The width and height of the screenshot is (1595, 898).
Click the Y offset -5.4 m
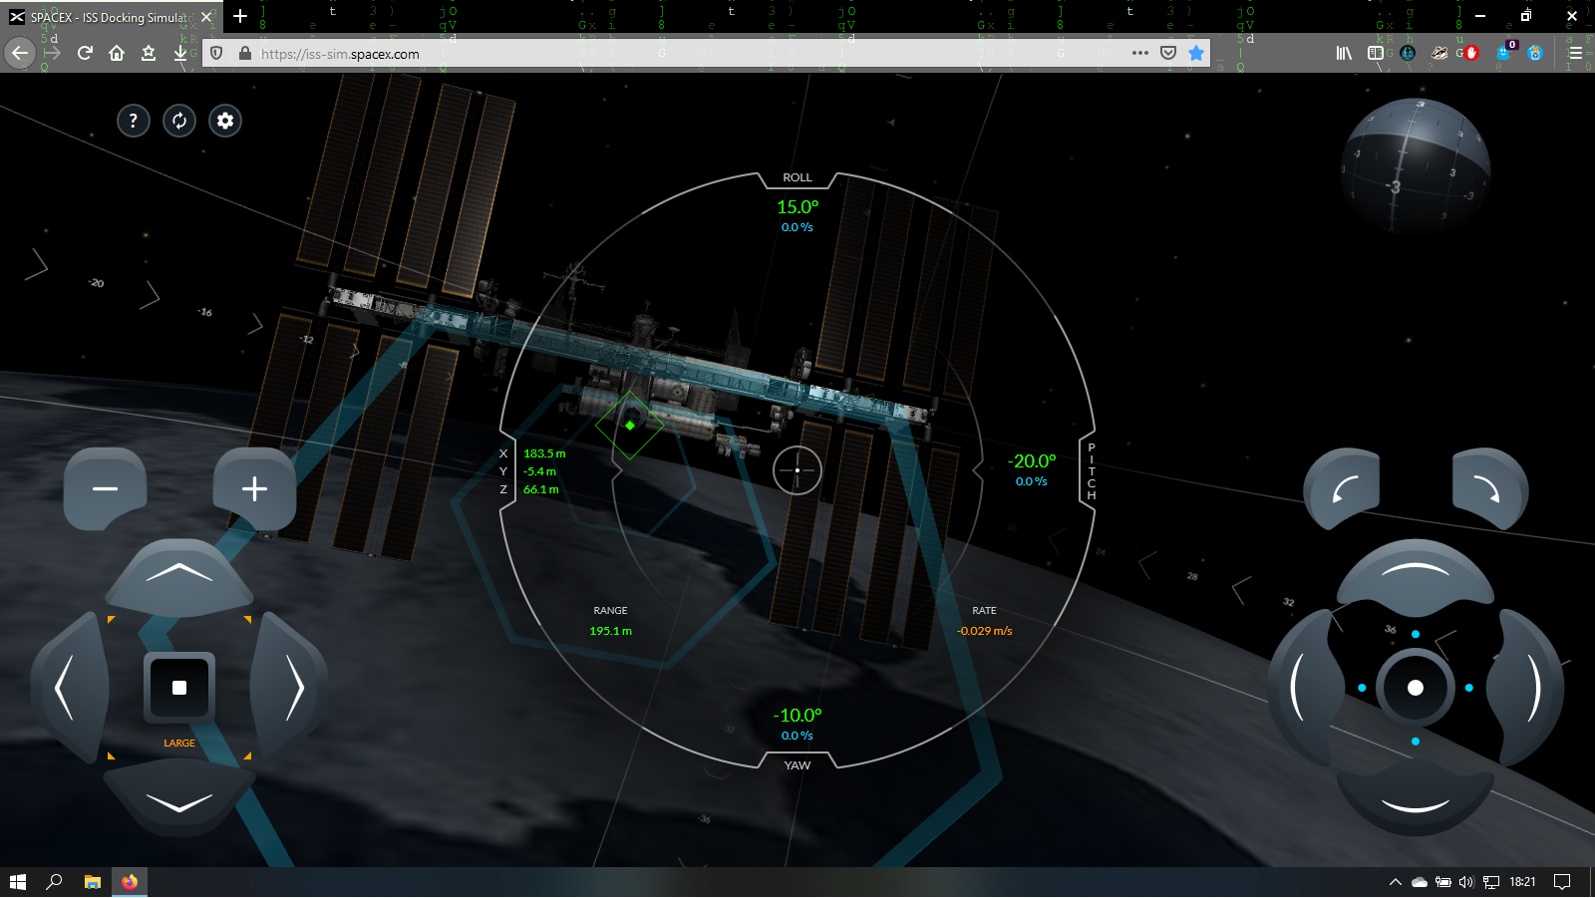[x=540, y=471]
